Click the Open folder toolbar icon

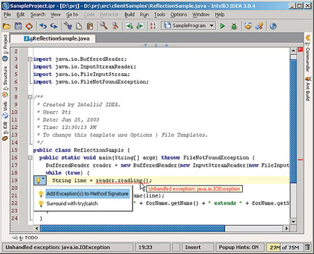7,26
